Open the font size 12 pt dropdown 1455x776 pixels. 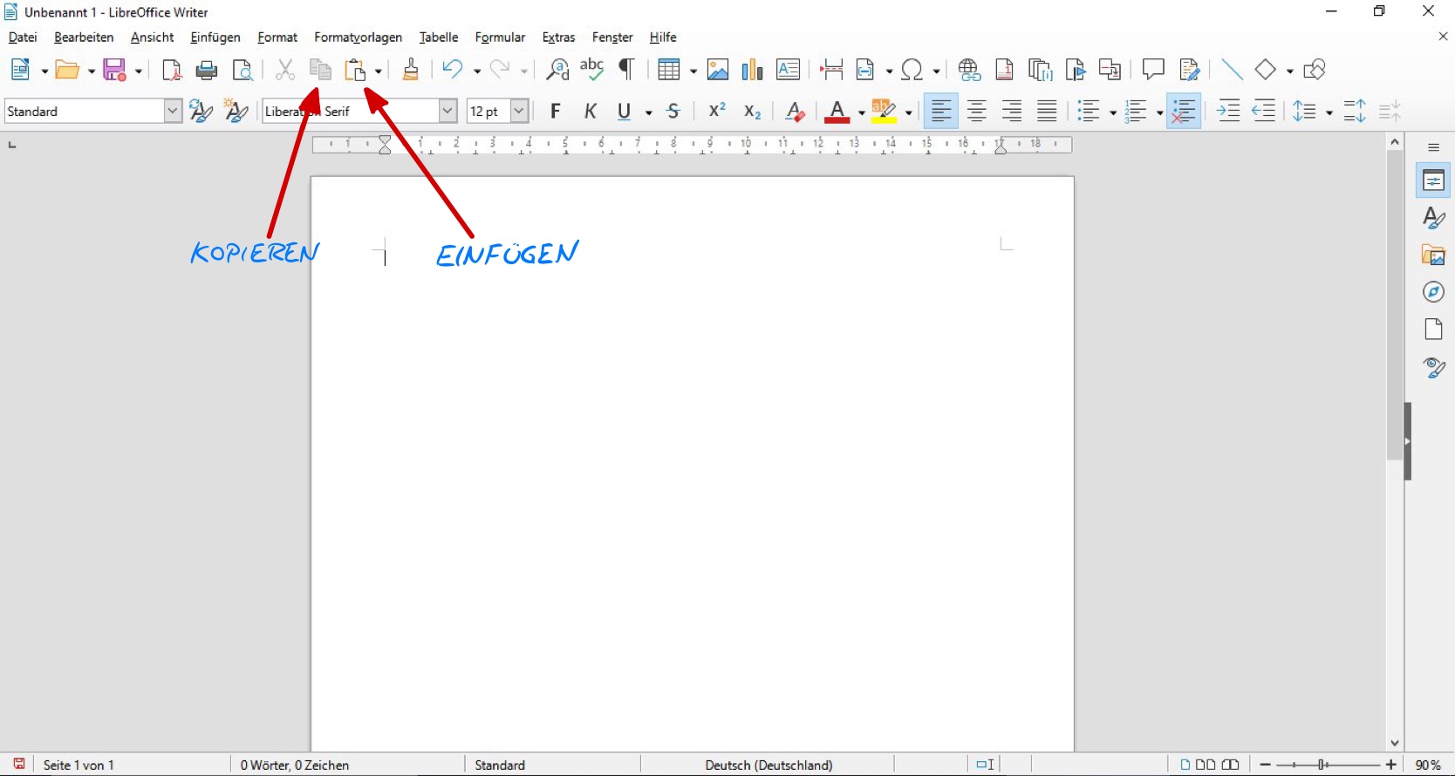click(x=519, y=112)
